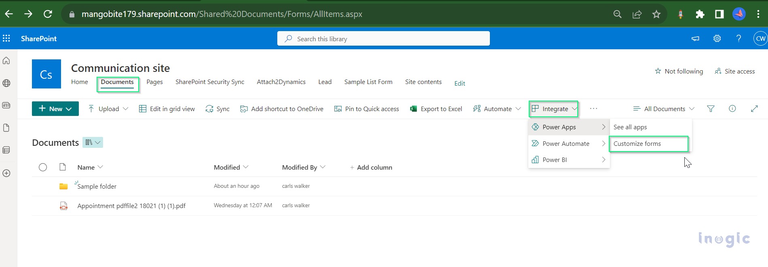
Task: Toggle the browser side panel
Action: (x=719, y=14)
